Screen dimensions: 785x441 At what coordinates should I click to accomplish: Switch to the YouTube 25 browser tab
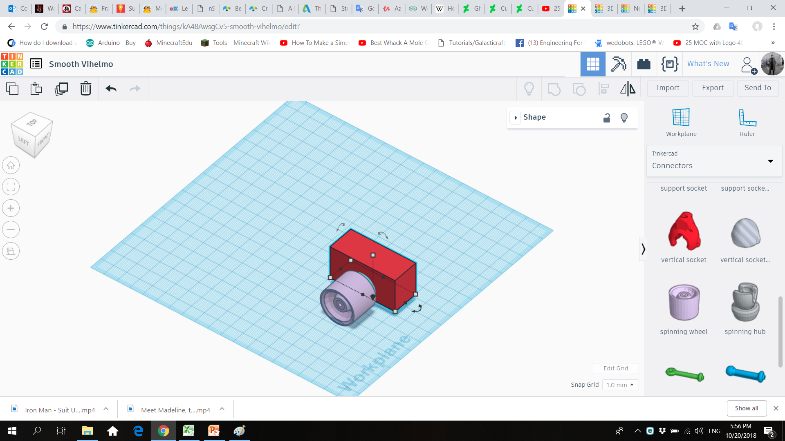551,8
